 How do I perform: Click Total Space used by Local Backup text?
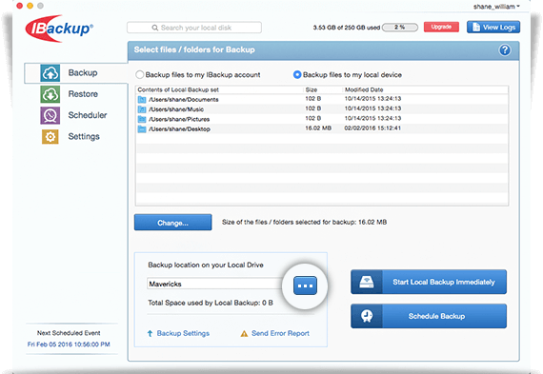211,303
